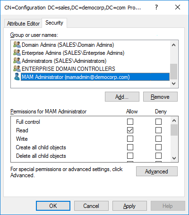This screenshot has height=215, width=189.
Task: Select the Security tab
Action: click(x=54, y=23)
